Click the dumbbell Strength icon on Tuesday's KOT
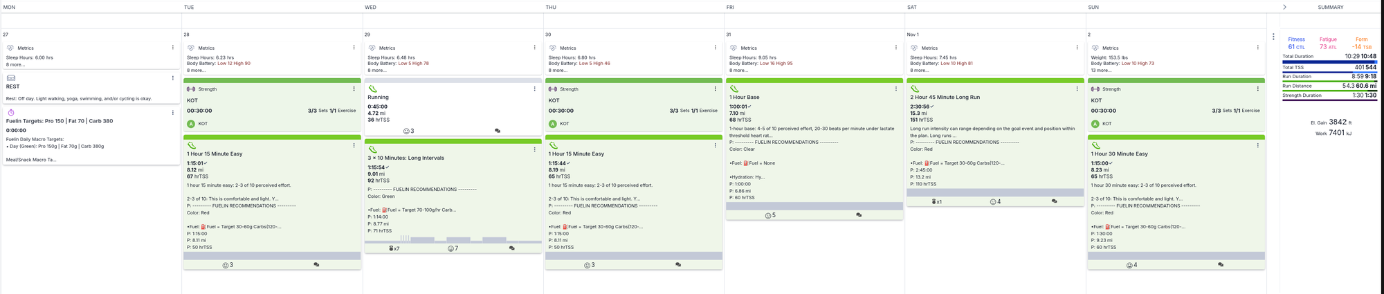This screenshot has width=1384, height=294. point(191,89)
